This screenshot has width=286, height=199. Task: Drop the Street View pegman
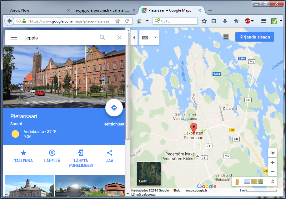coord(238,182)
